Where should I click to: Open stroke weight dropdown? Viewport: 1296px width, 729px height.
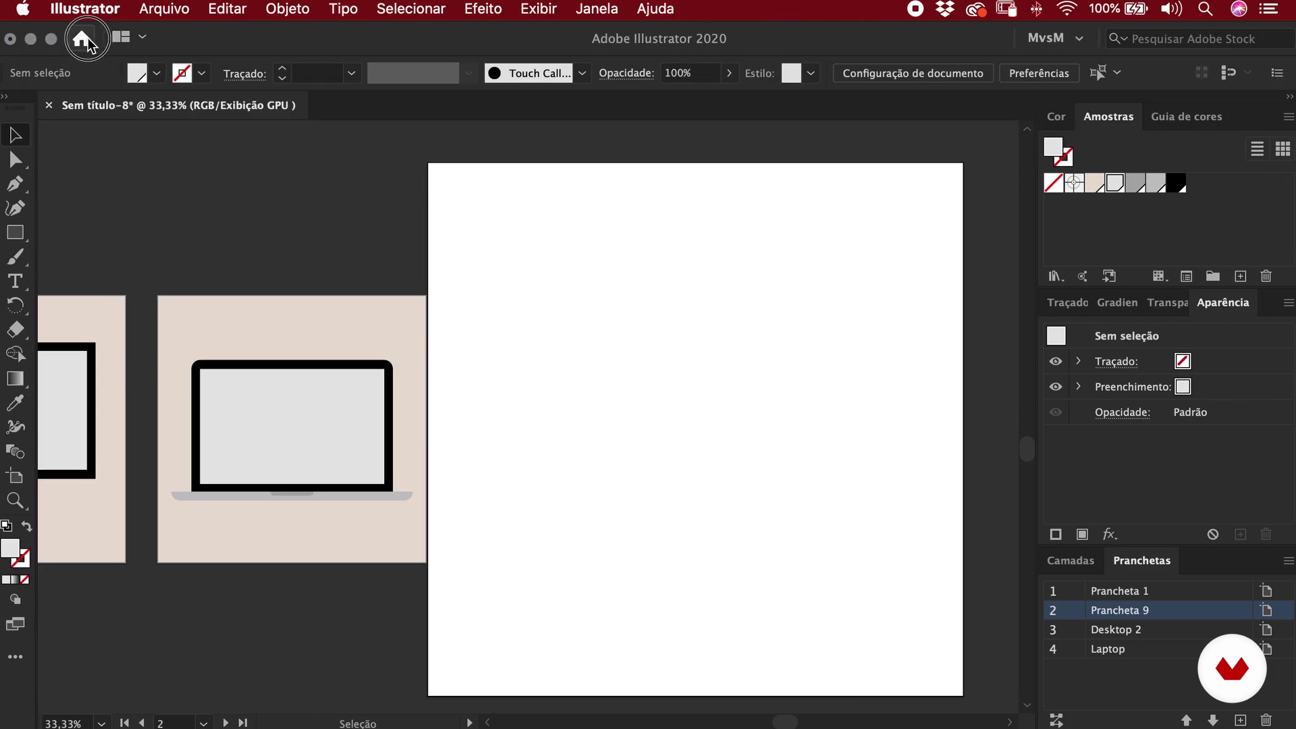(351, 73)
